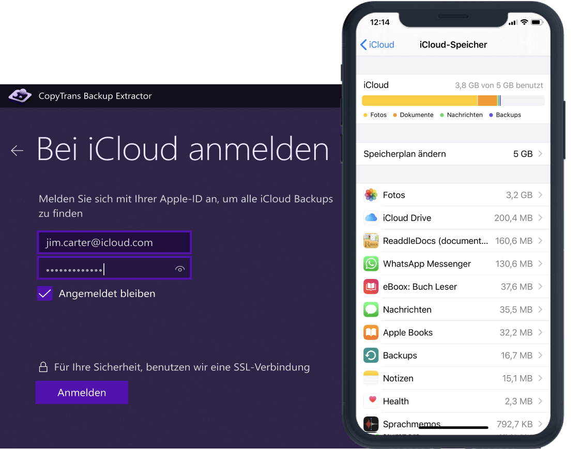The width and height of the screenshot is (580, 449).
Task: Open the ReaddleDocs row chevron
Action: [x=540, y=241]
